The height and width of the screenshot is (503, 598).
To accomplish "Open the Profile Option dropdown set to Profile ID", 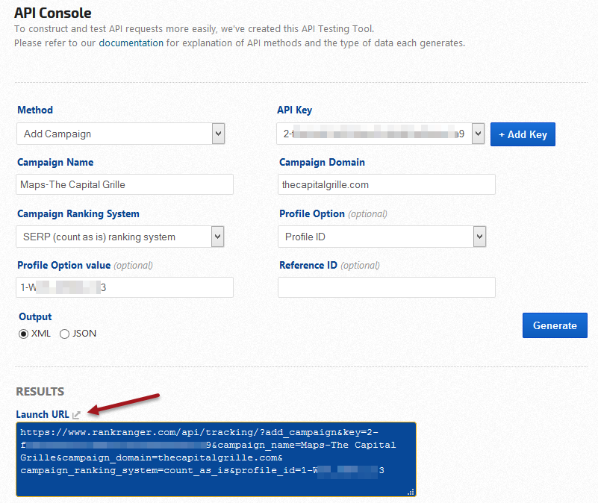I will [383, 237].
